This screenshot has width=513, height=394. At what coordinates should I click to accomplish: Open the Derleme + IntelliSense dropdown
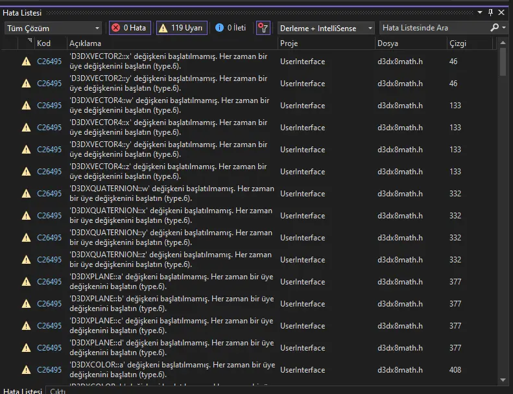[x=326, y=28]
